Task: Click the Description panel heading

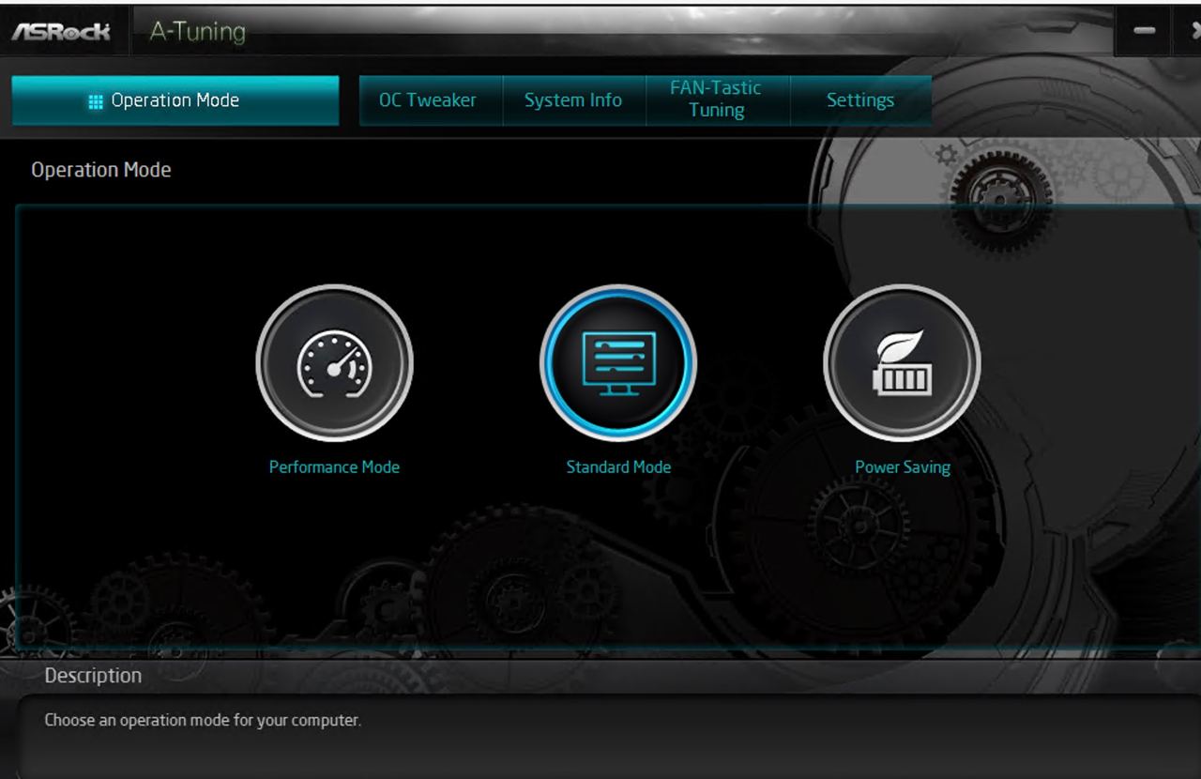Action: [x=93, y=676]
